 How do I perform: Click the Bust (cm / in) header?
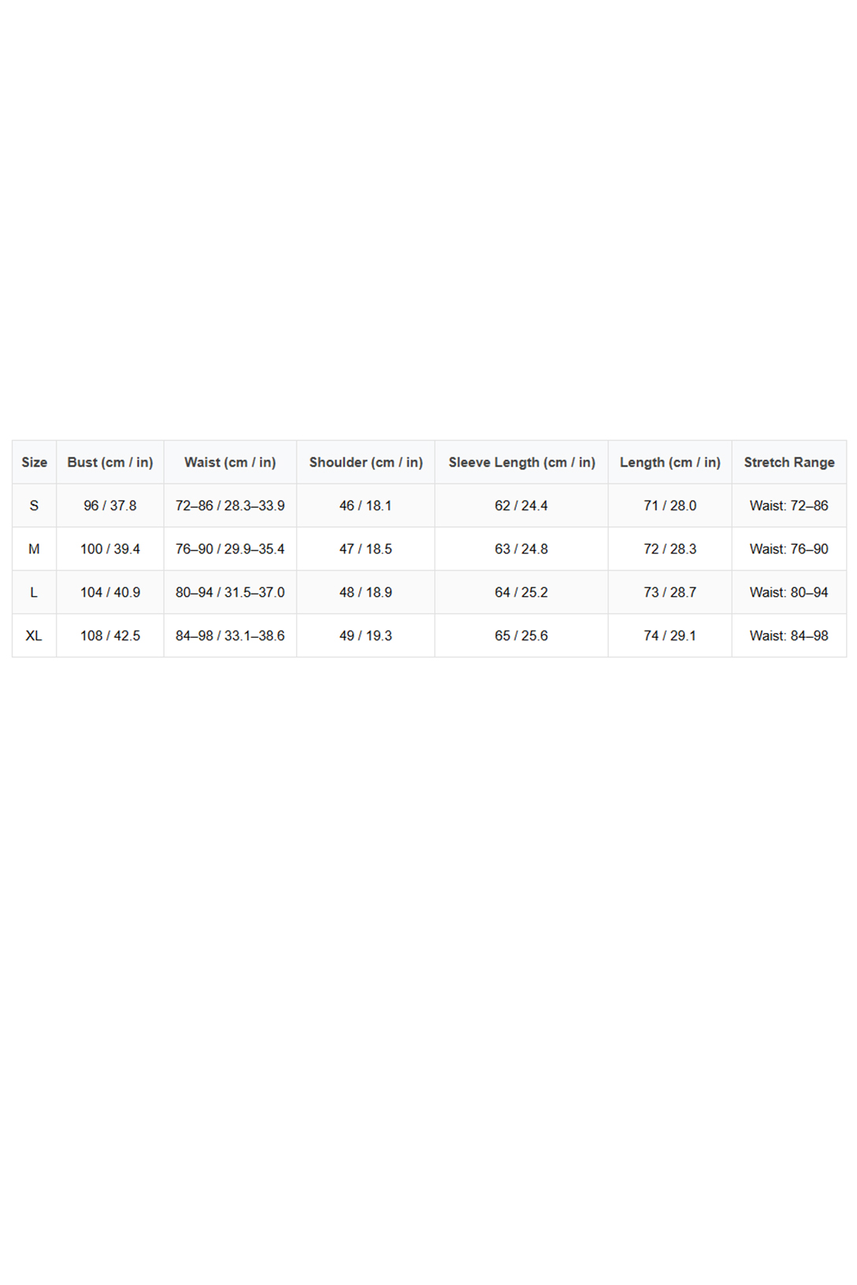(x=110, y=462)
